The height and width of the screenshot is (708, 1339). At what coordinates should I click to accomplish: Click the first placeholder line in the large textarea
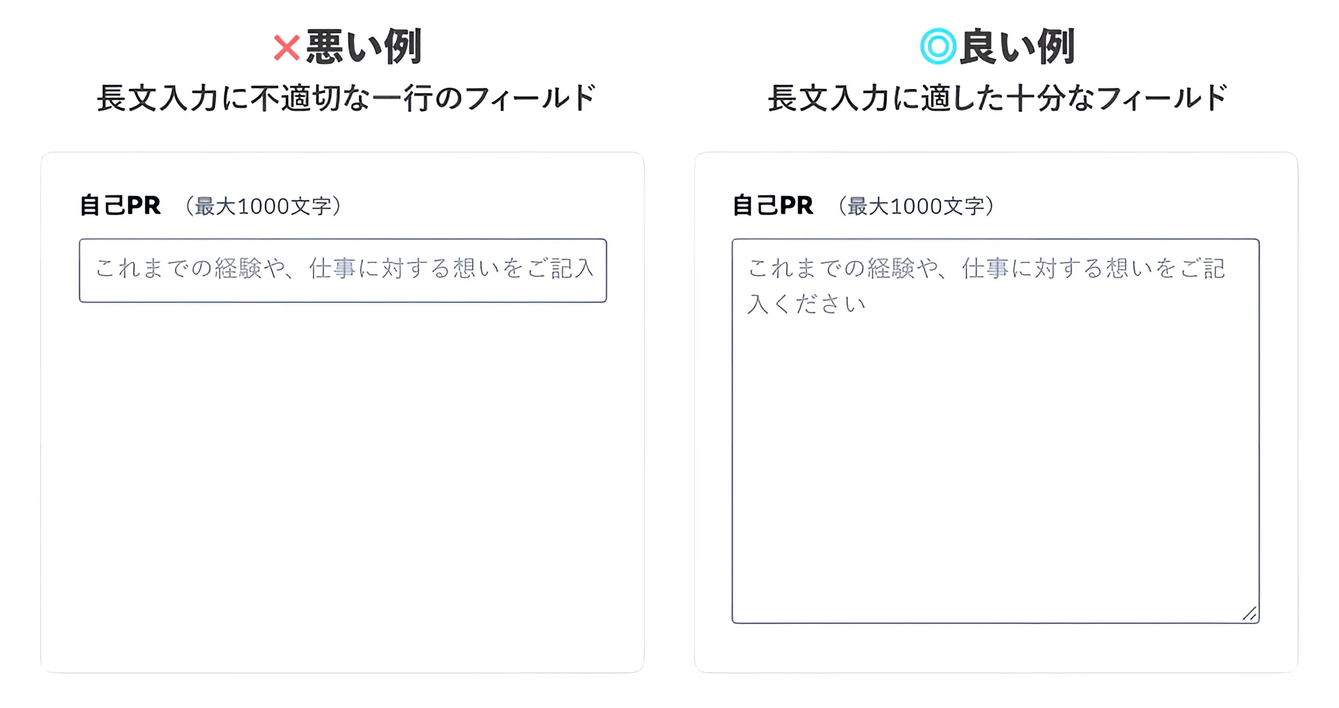[x=986, y=269]
